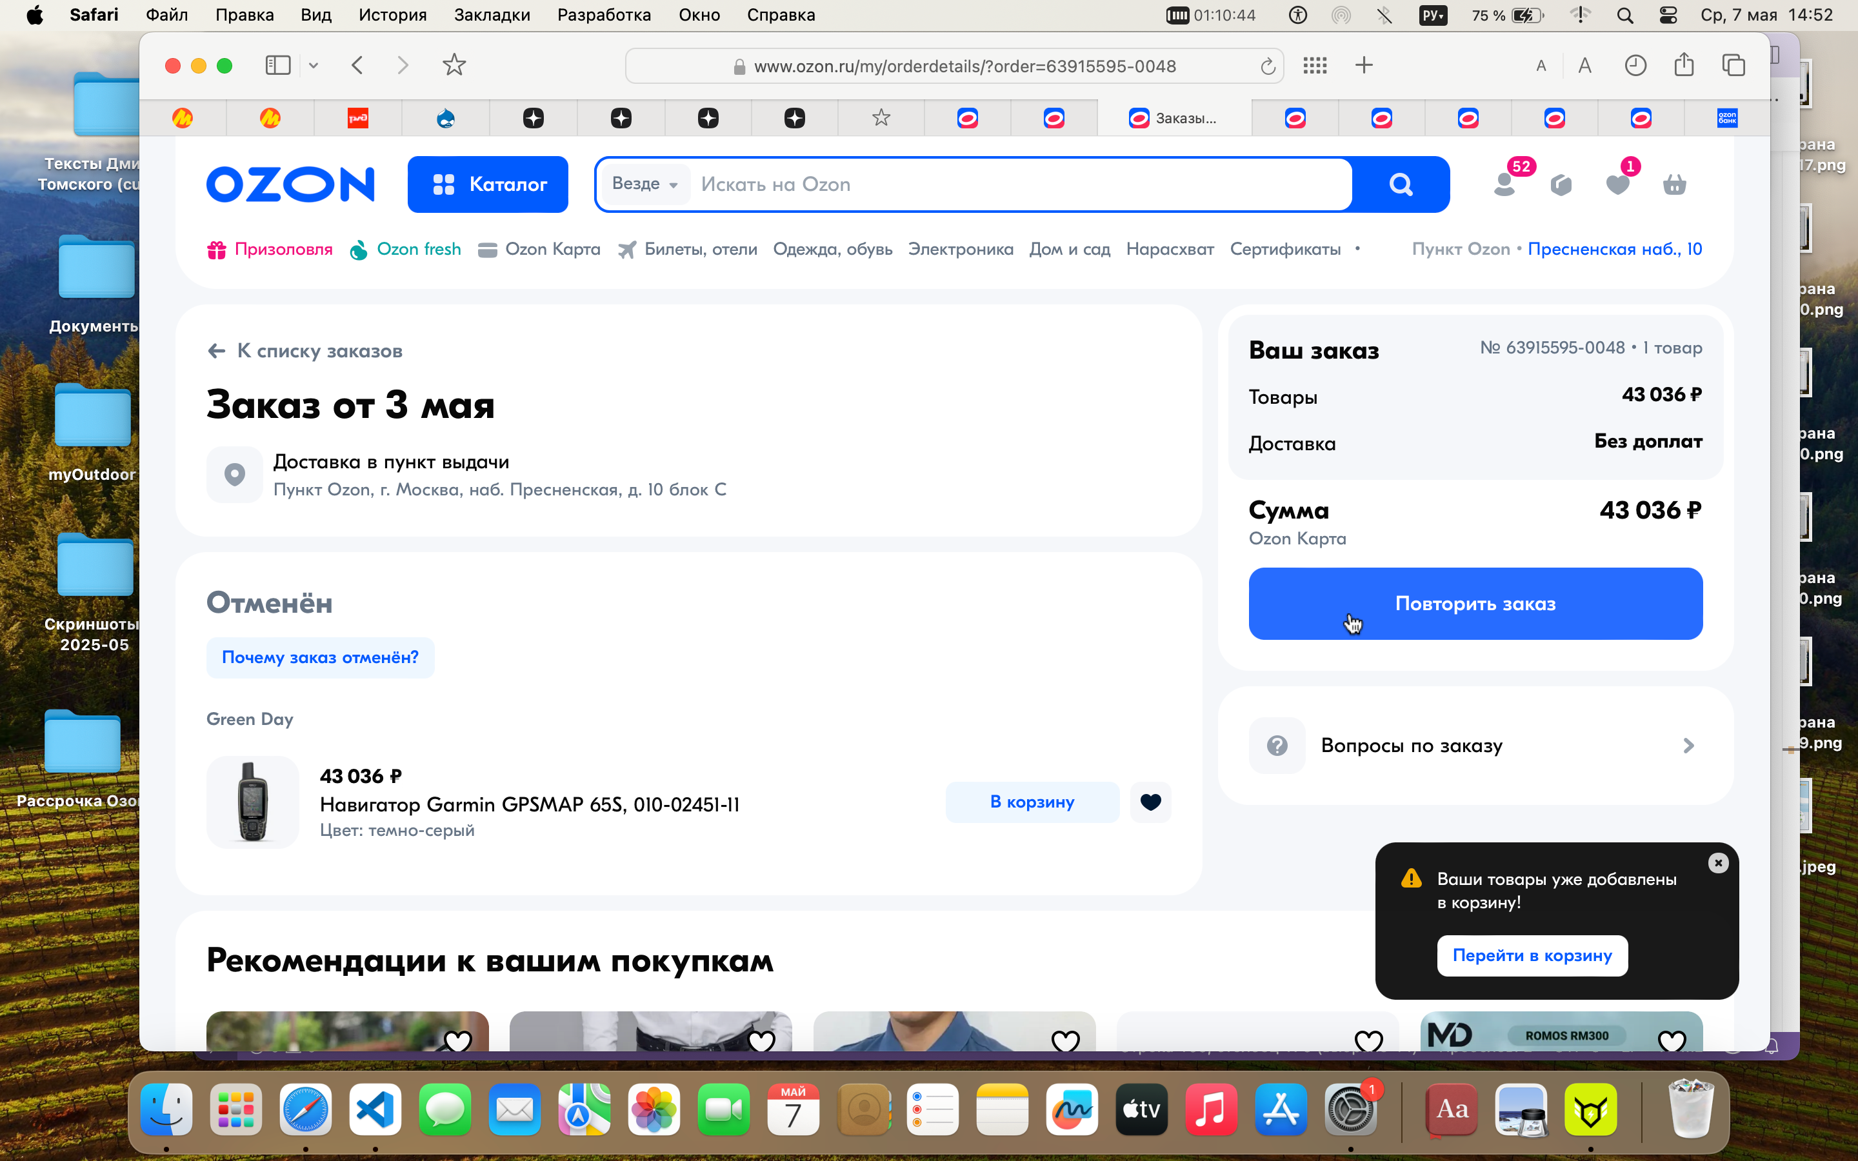Add bookmark with star toolbar icon

(455, 65)
